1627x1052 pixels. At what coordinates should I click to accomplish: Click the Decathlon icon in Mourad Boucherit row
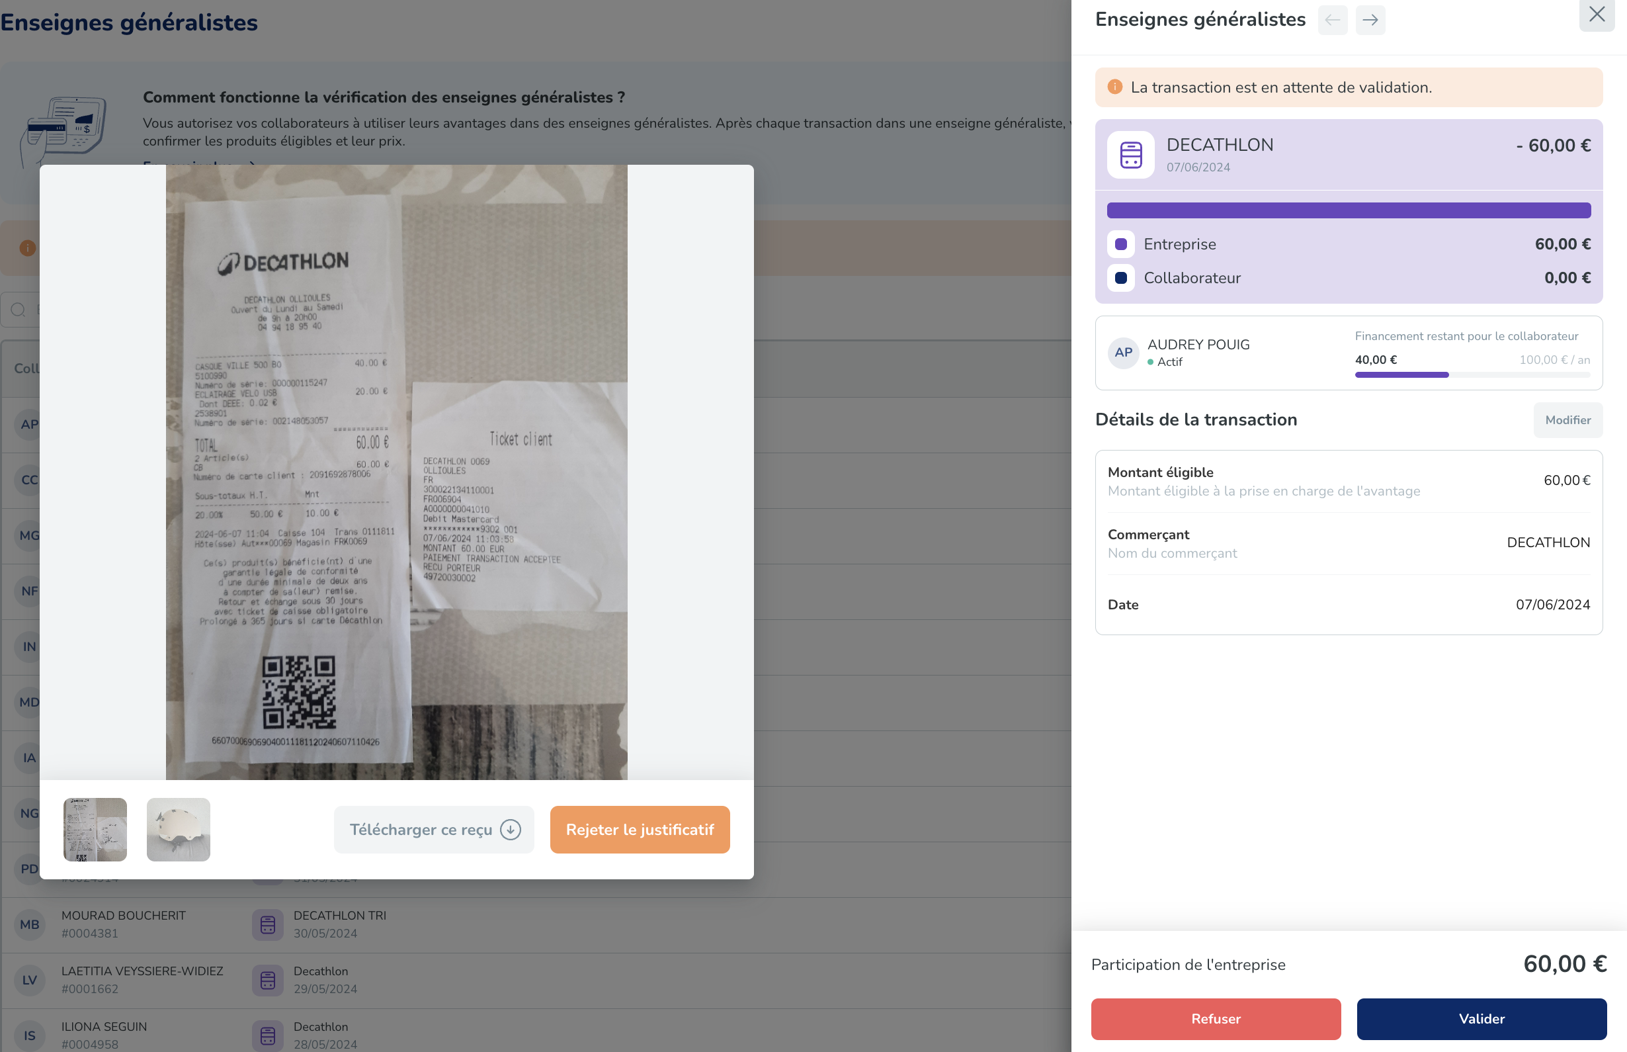[x=268, y=924]
